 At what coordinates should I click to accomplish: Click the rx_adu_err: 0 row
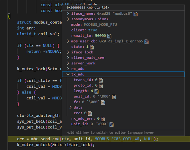click(x=123, y=118)
